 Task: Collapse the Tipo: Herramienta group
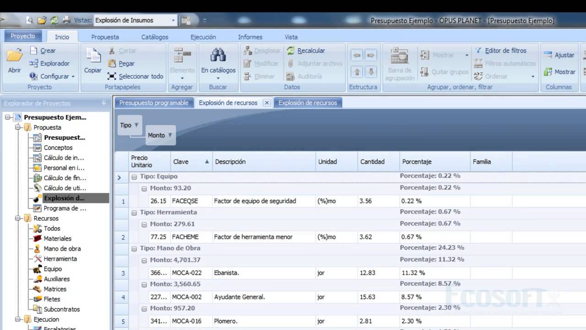pos(134,213)
